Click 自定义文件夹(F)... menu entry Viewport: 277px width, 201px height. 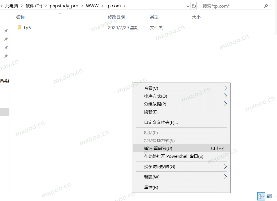pyautogui.click(x=161, y=122)
